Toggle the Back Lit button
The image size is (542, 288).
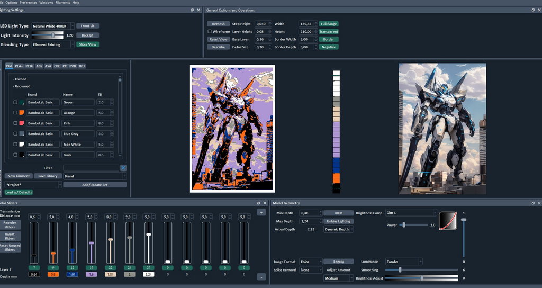[87, 35]
